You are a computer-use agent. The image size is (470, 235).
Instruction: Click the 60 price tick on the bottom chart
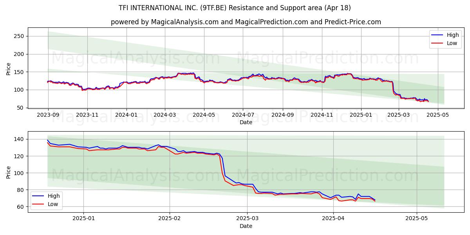[22, 207]
